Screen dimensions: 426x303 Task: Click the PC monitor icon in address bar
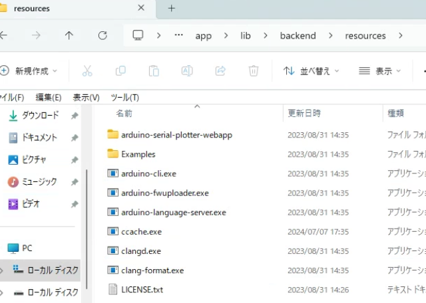[x=138, y=35]
